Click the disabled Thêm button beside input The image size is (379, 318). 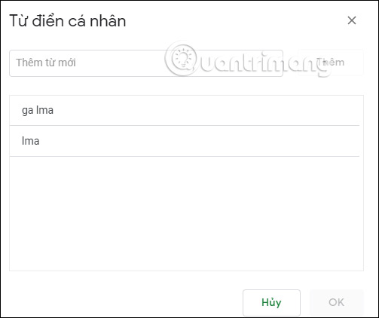click(331, 63)
